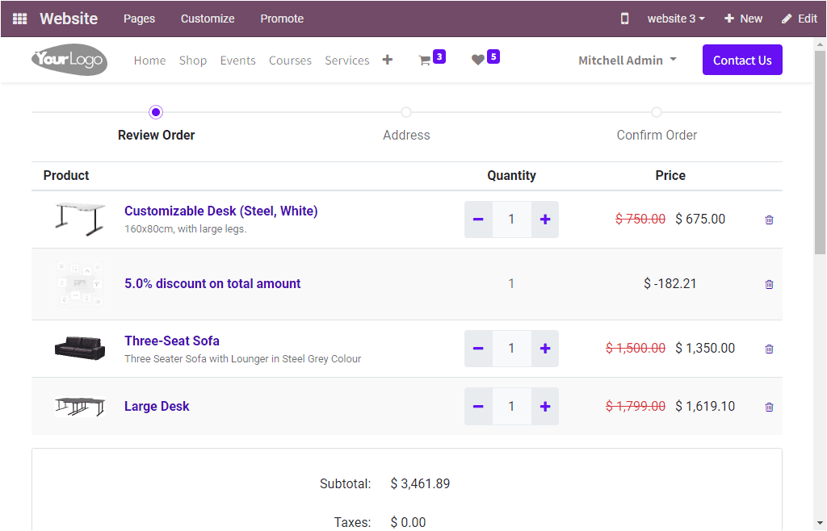
Task: Open the shopping cart with 3 items
Action: click(x=426, y=59)
